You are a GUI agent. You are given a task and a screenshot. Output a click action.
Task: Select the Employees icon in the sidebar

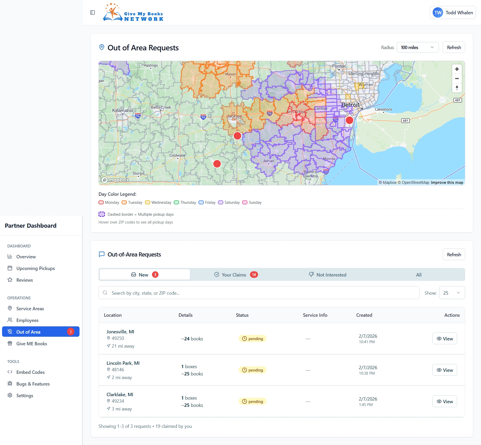coord(10,320)
